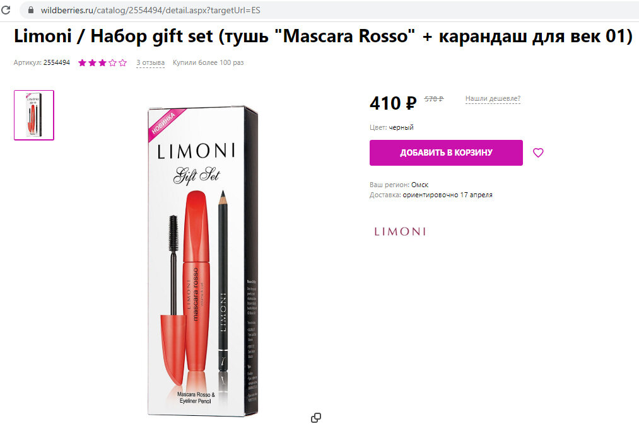Click the delivery estimate '17 апреля'

coord(476,195)
